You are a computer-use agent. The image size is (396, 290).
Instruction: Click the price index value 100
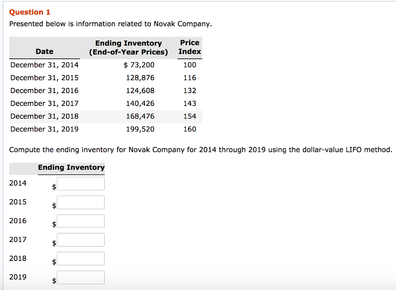pyautogui.click(x=189, y=65)
